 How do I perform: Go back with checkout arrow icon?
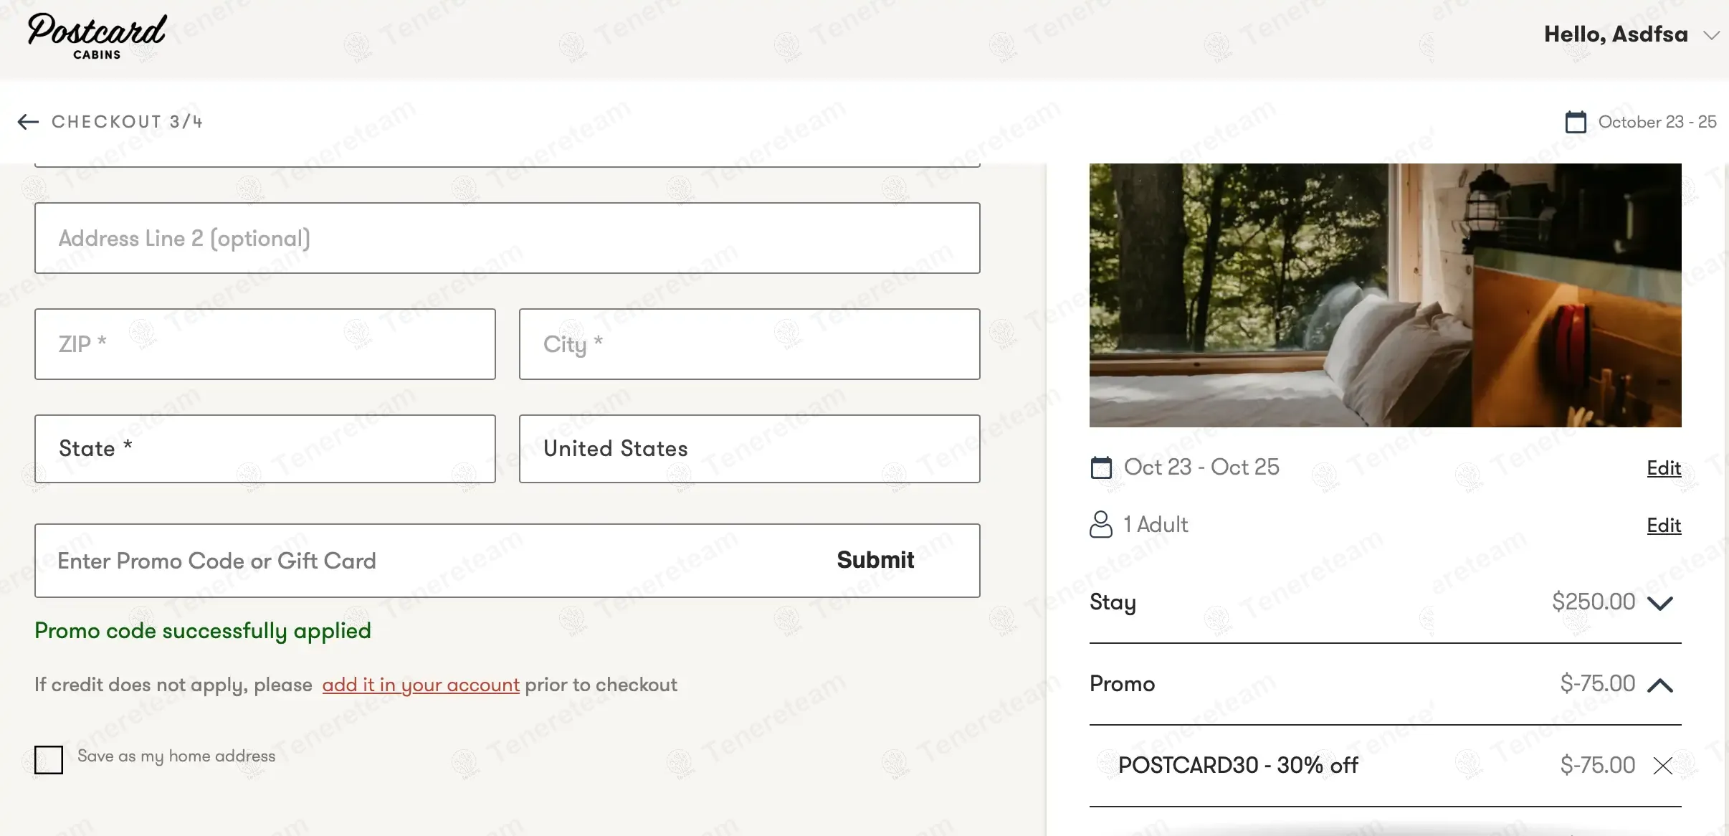[28, 122]
